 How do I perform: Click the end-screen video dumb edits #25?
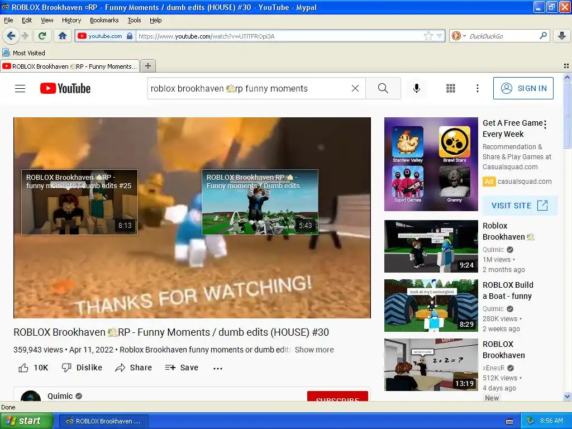coord(79,202)
